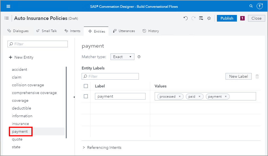Click the New Label button
The image size is (268, 156).
pyautogui.click(x=239, y=76)
